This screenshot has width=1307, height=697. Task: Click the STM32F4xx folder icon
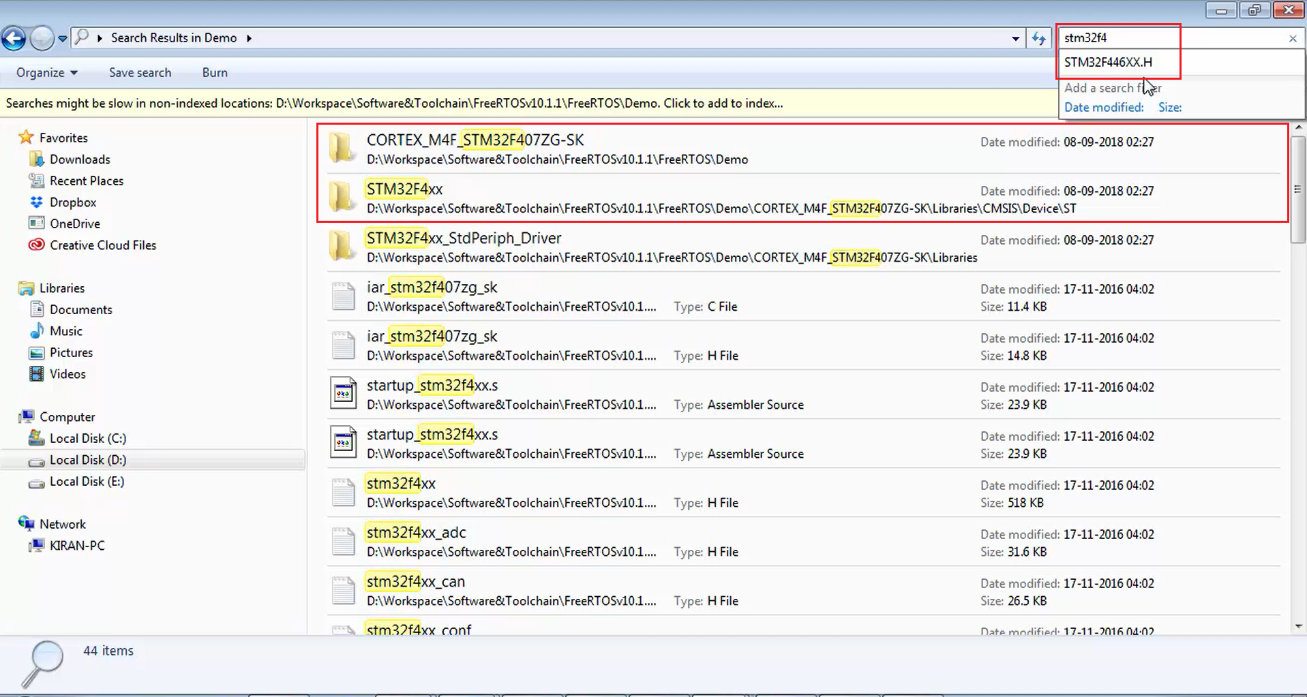[x=342, y=197]
